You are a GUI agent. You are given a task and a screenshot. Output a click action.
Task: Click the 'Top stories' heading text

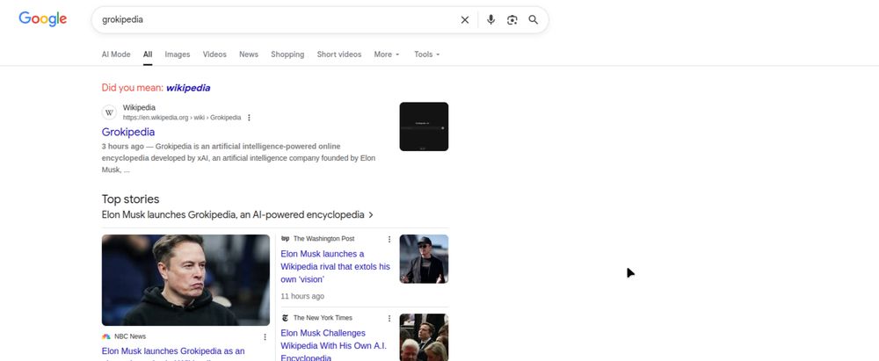coord(131,199)
